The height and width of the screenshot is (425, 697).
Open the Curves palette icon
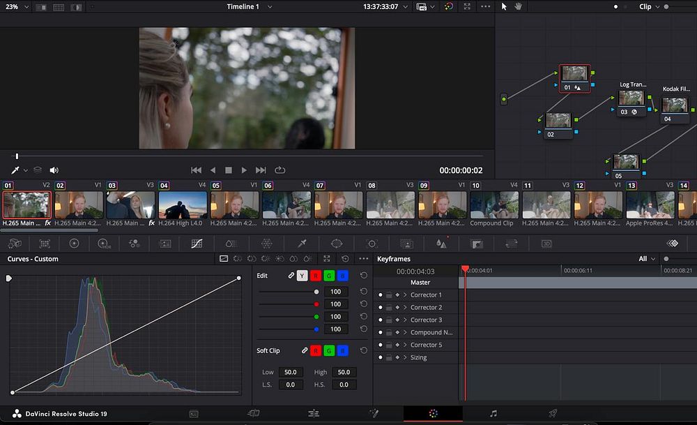197,244
